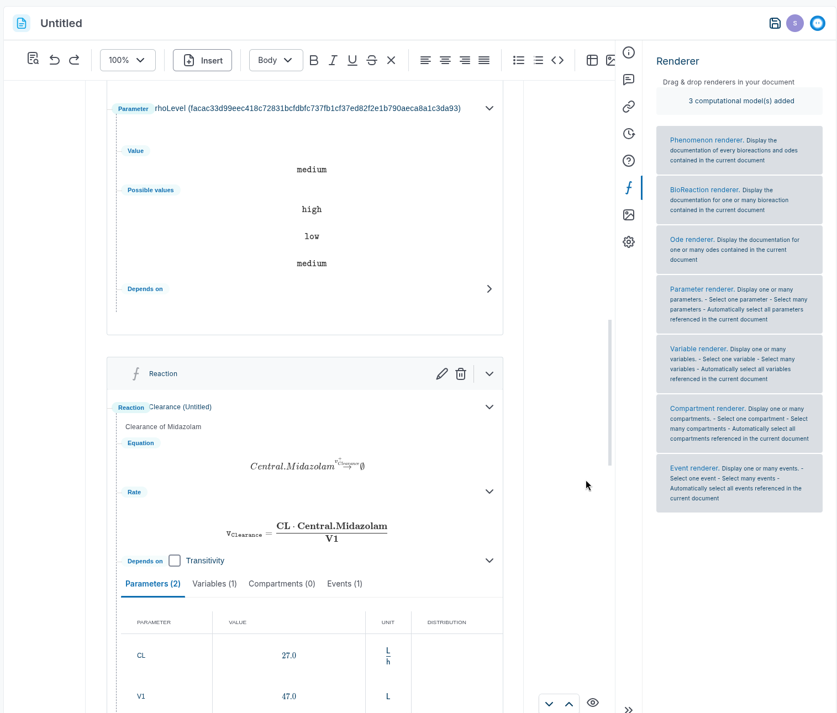Collapse the Rate section
This screenshot has width=837, height=713.
click(x=489, y=492)
